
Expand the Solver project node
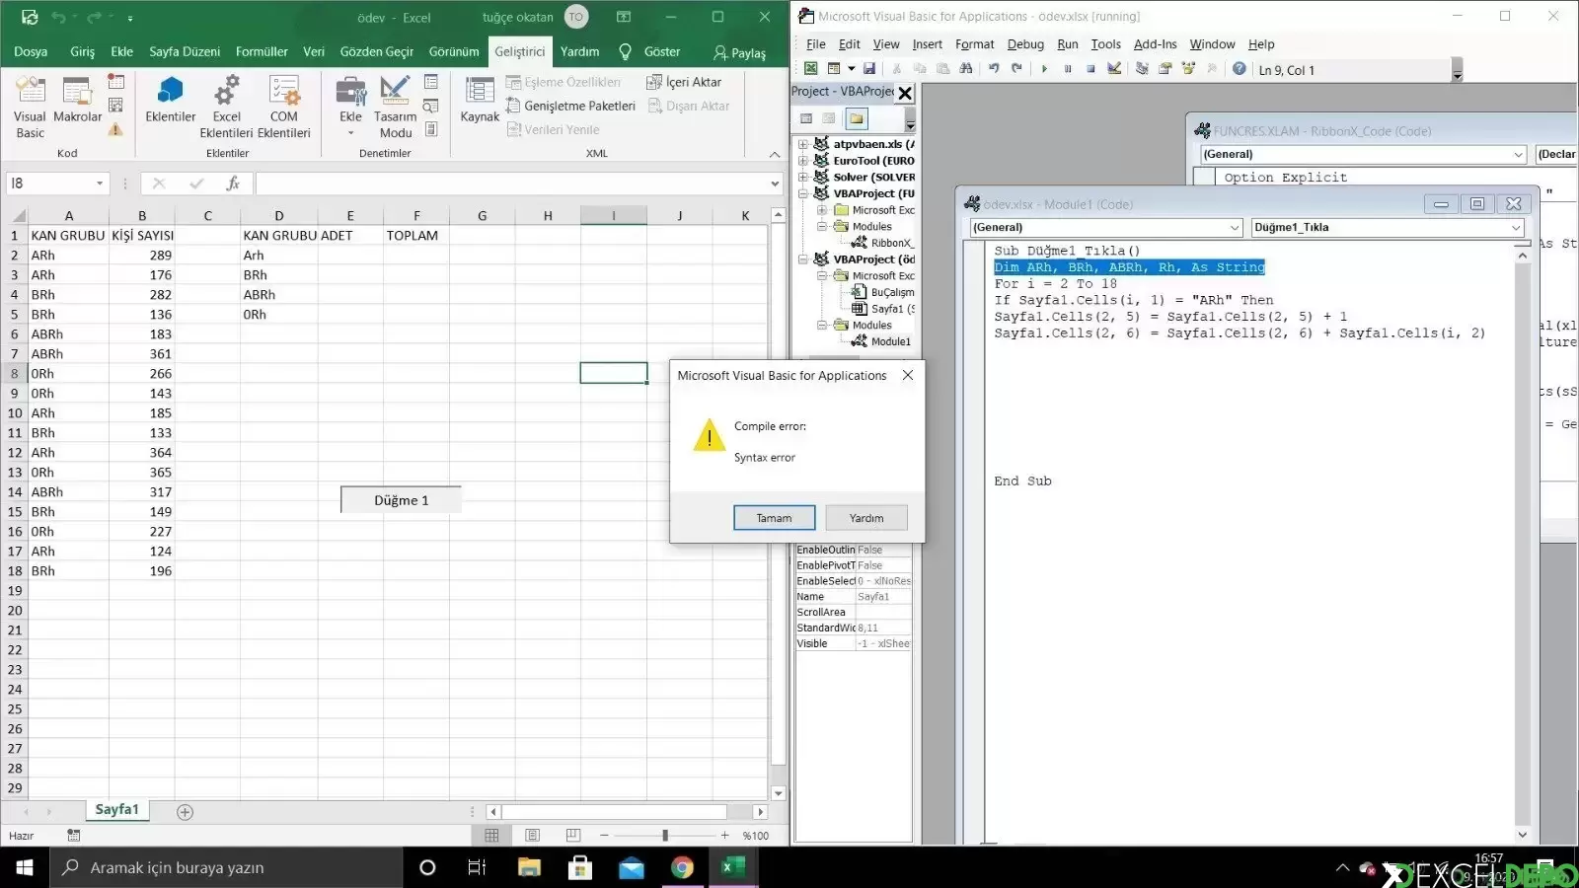[803, 178]
